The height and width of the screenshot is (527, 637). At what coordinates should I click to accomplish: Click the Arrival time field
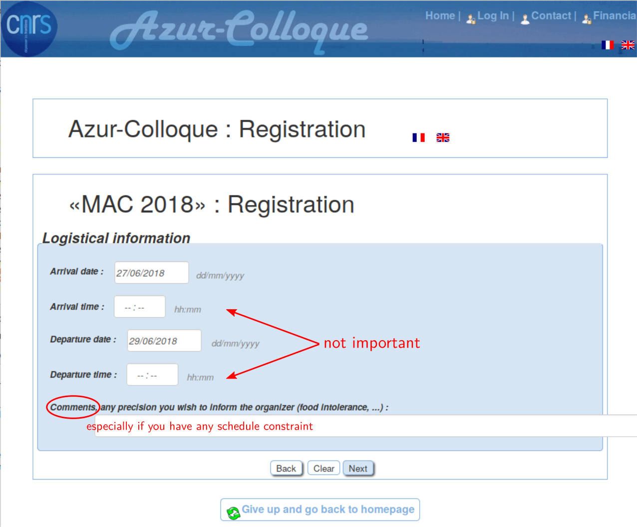(x=140, y=307)
